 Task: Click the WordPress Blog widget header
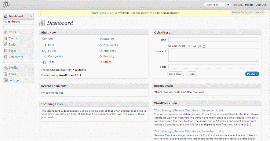point(207,103)
